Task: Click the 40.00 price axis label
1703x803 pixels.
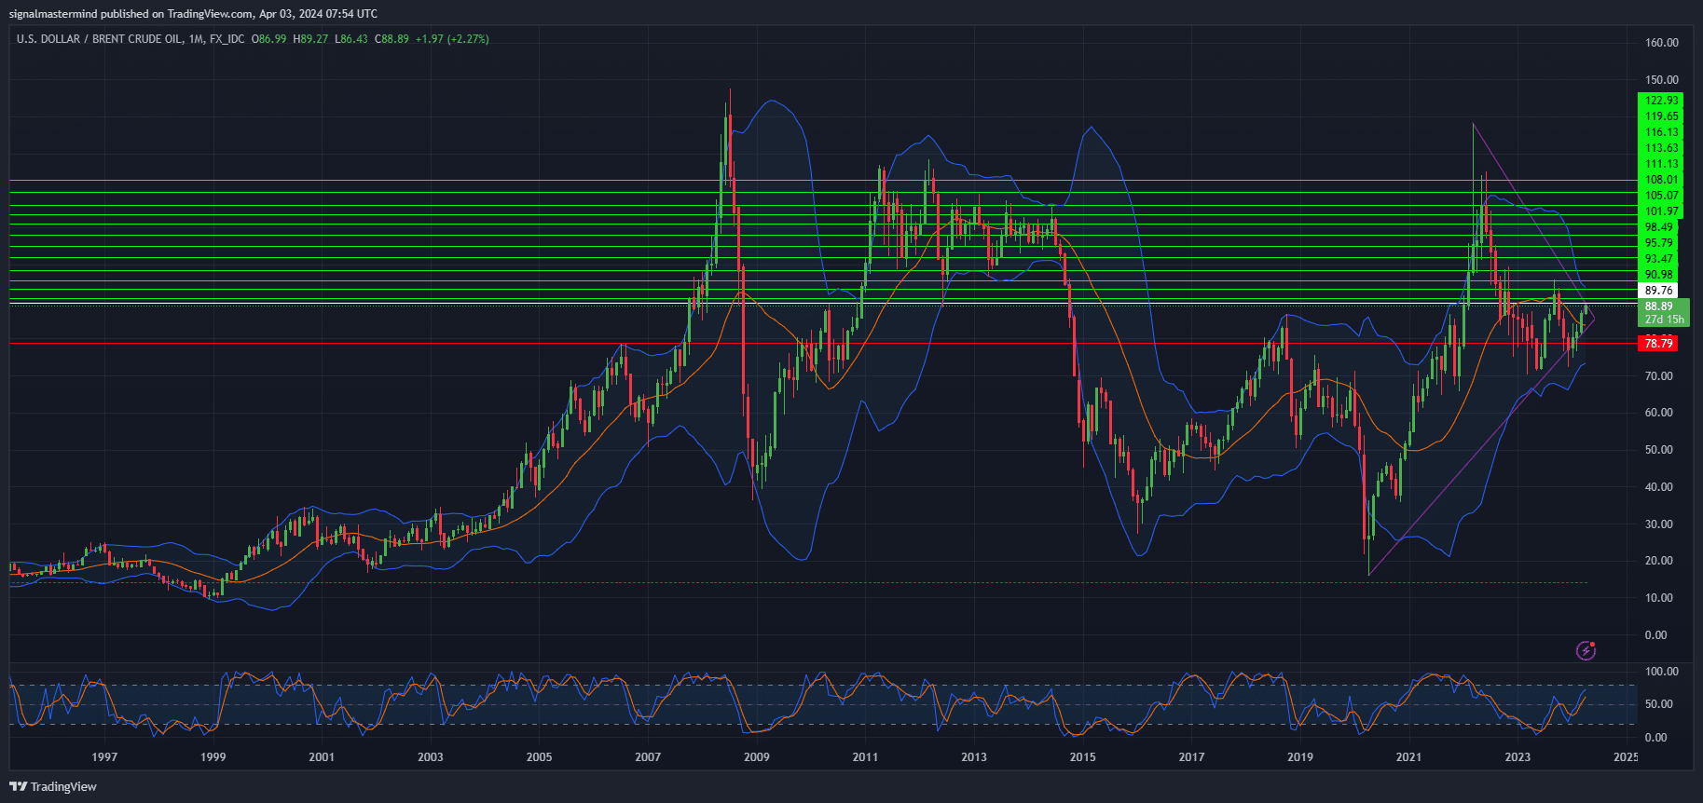Action: tap(1658, 487)
